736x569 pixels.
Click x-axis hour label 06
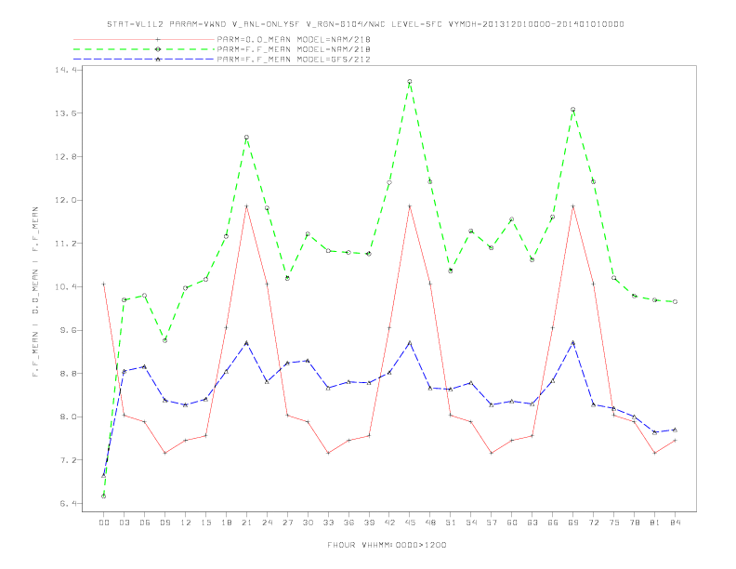[x=145, y=523]
